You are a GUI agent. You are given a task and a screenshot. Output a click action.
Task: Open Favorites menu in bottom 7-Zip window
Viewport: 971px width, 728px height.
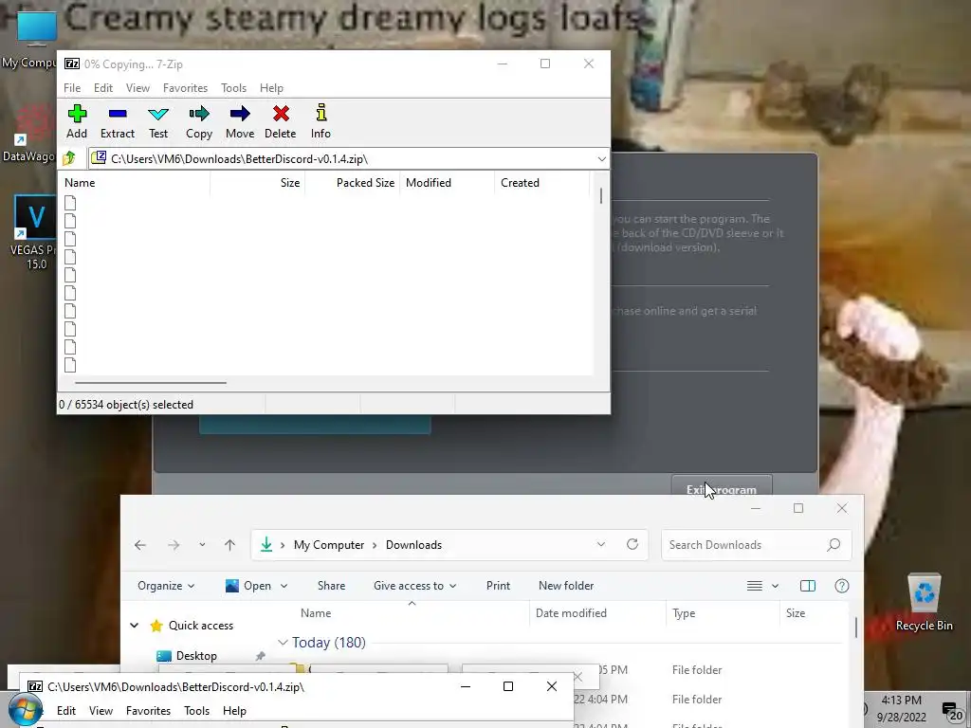pyautogui.click(x=148, y=711)
